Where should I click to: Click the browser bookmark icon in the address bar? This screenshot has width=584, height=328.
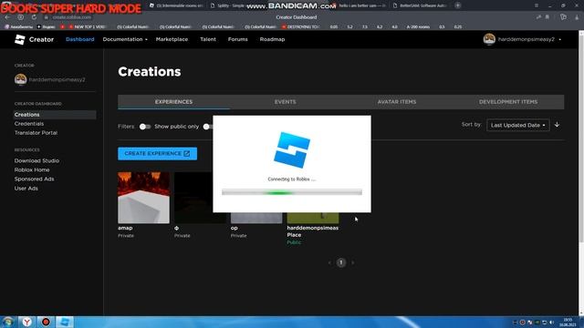(547, 17)
